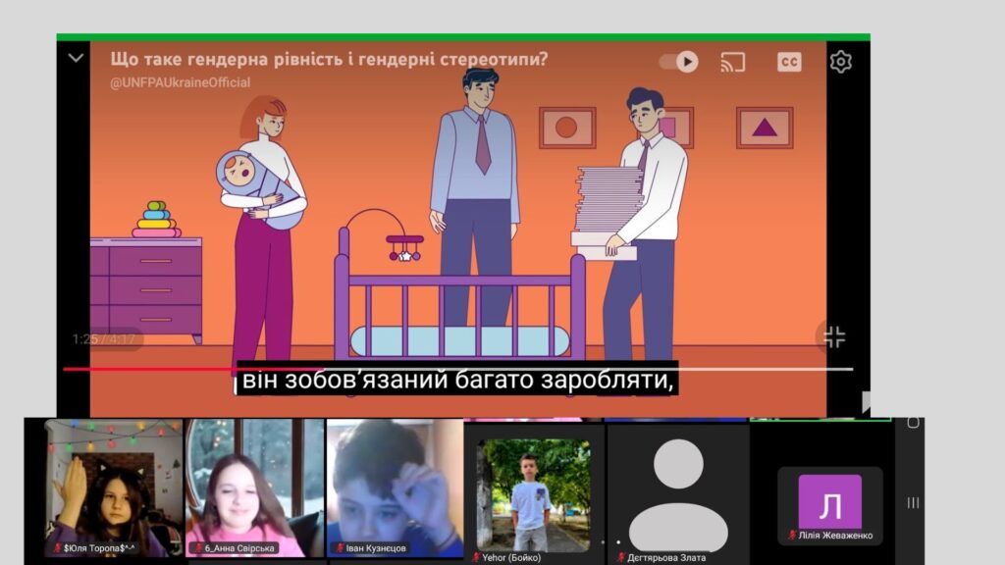Select Анна Свірська's video tile
Screen dimensions: 1005x565
[x=254, y=488]
